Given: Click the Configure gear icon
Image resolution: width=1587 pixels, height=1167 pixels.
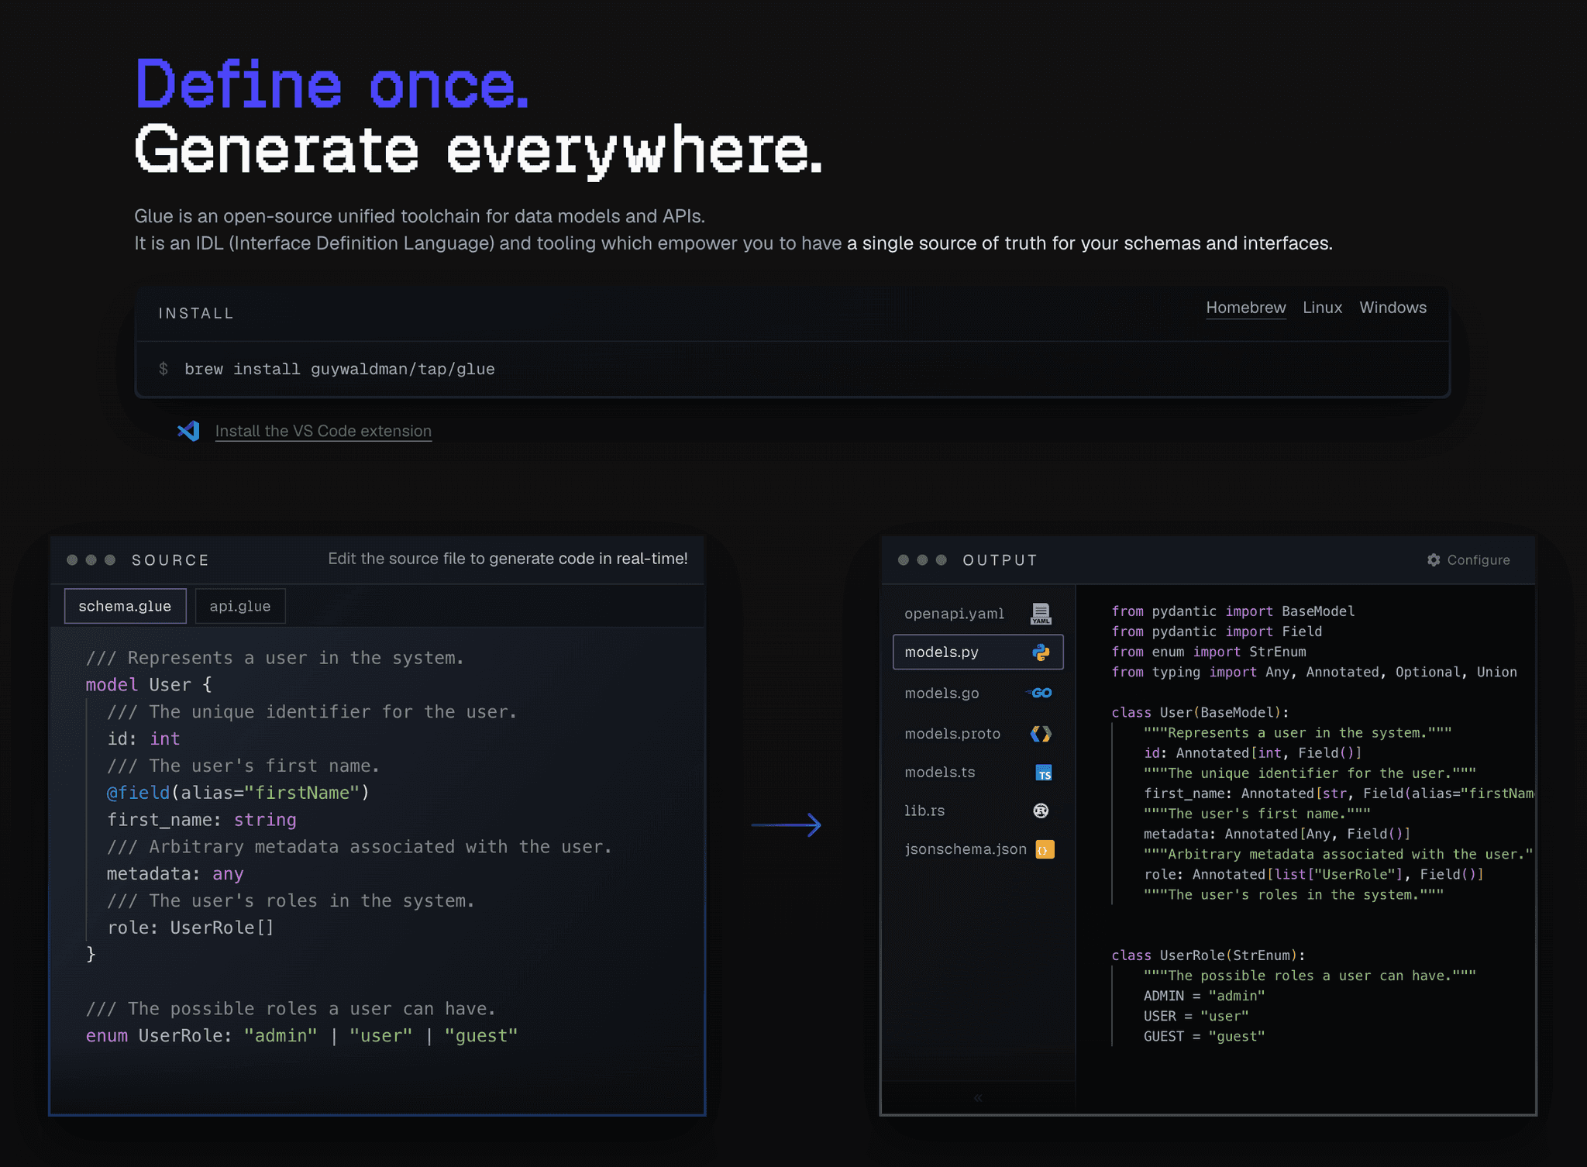Looking at the screenshot, I should click(1434, 559).
